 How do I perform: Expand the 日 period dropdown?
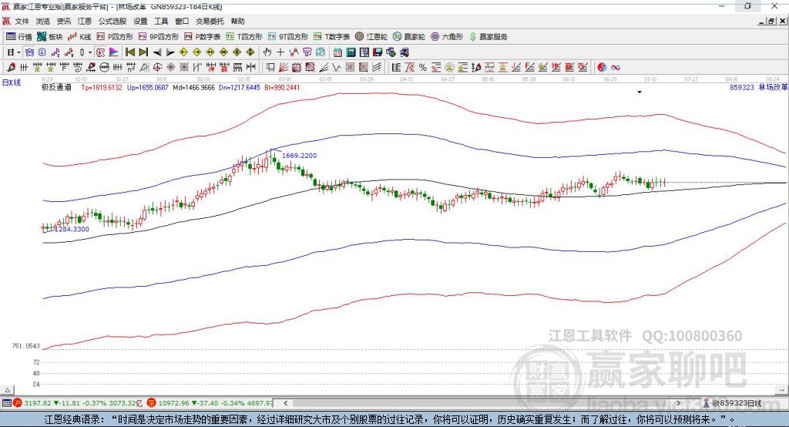pyautogui.click(x=18, y=52)
